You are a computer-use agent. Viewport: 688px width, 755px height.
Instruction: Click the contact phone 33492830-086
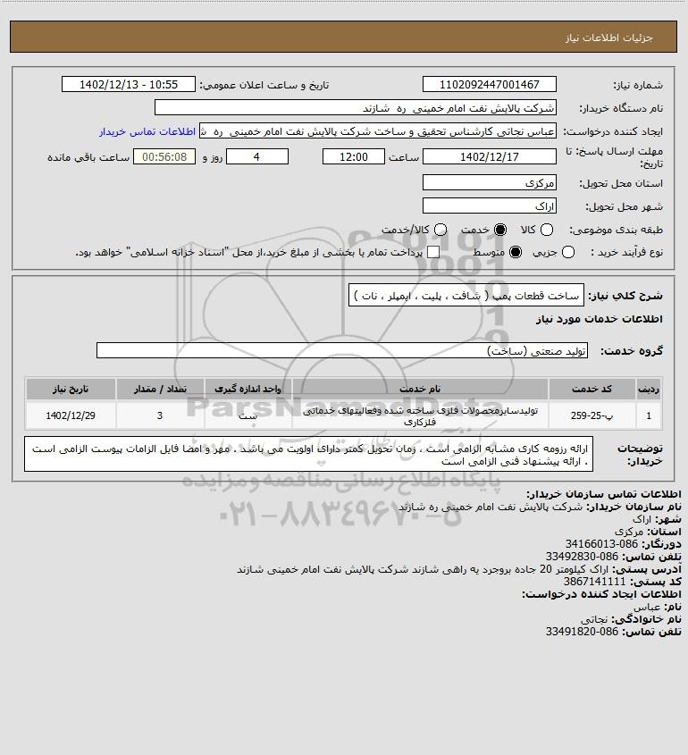tap(582, 556)
